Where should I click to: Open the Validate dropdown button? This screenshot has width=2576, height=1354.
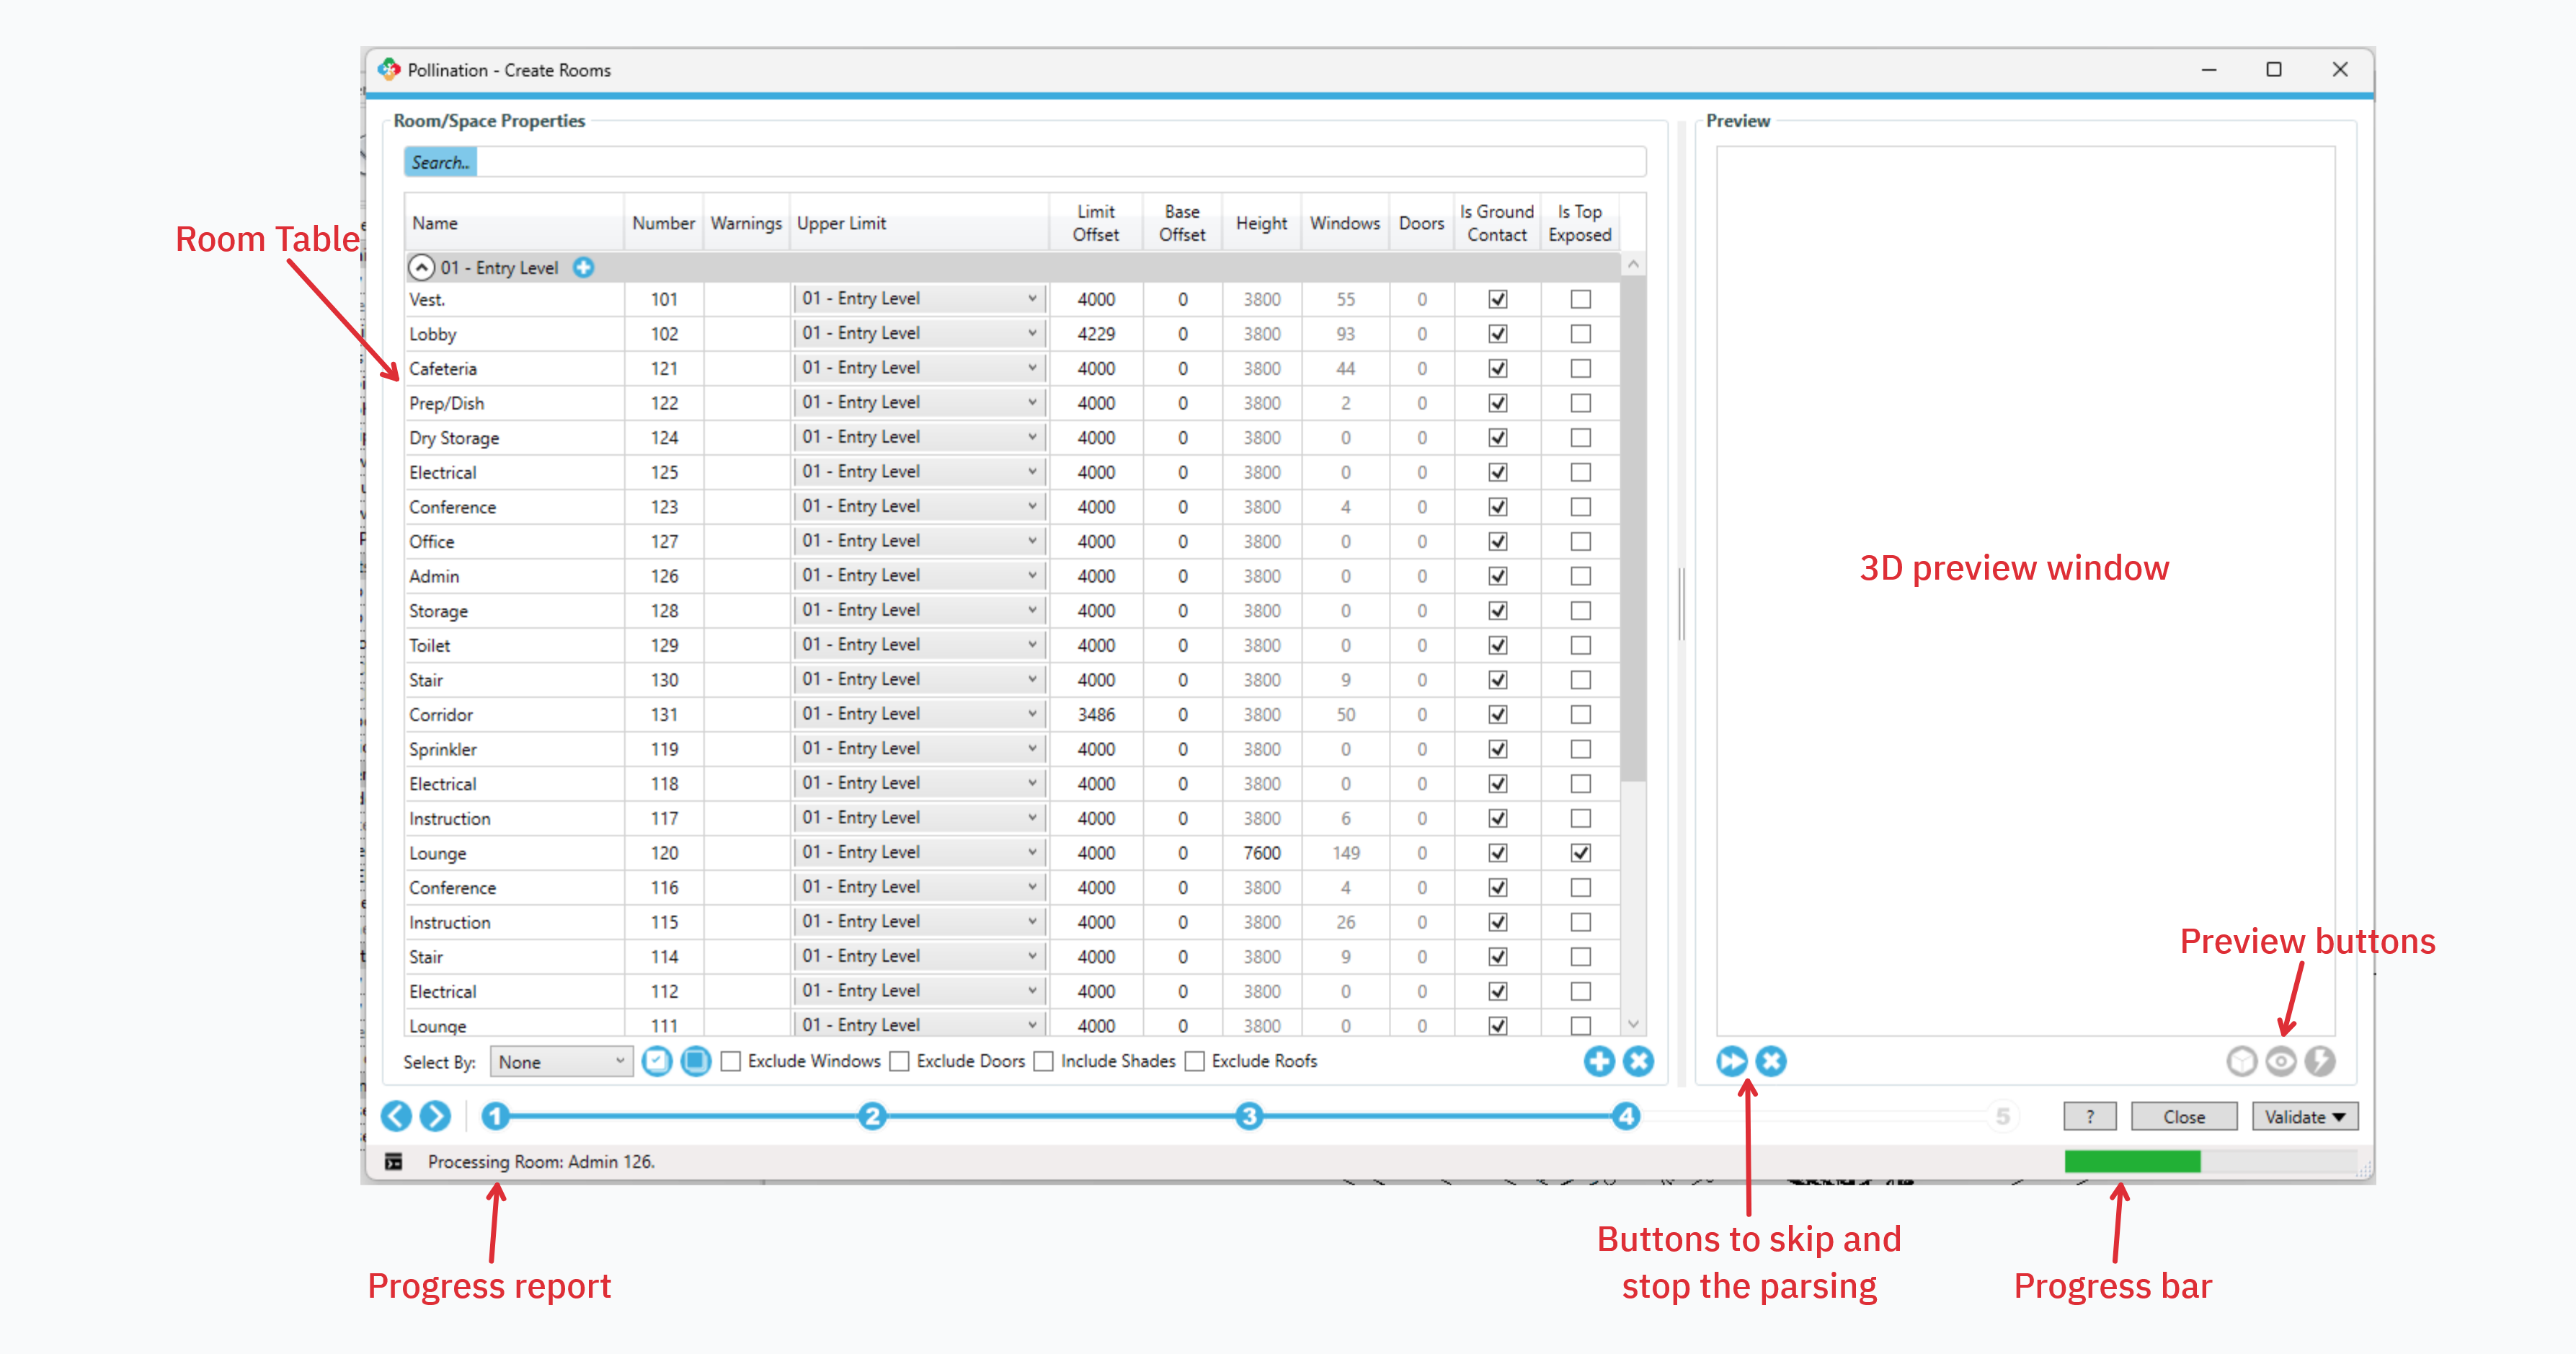point(2304,1117)
